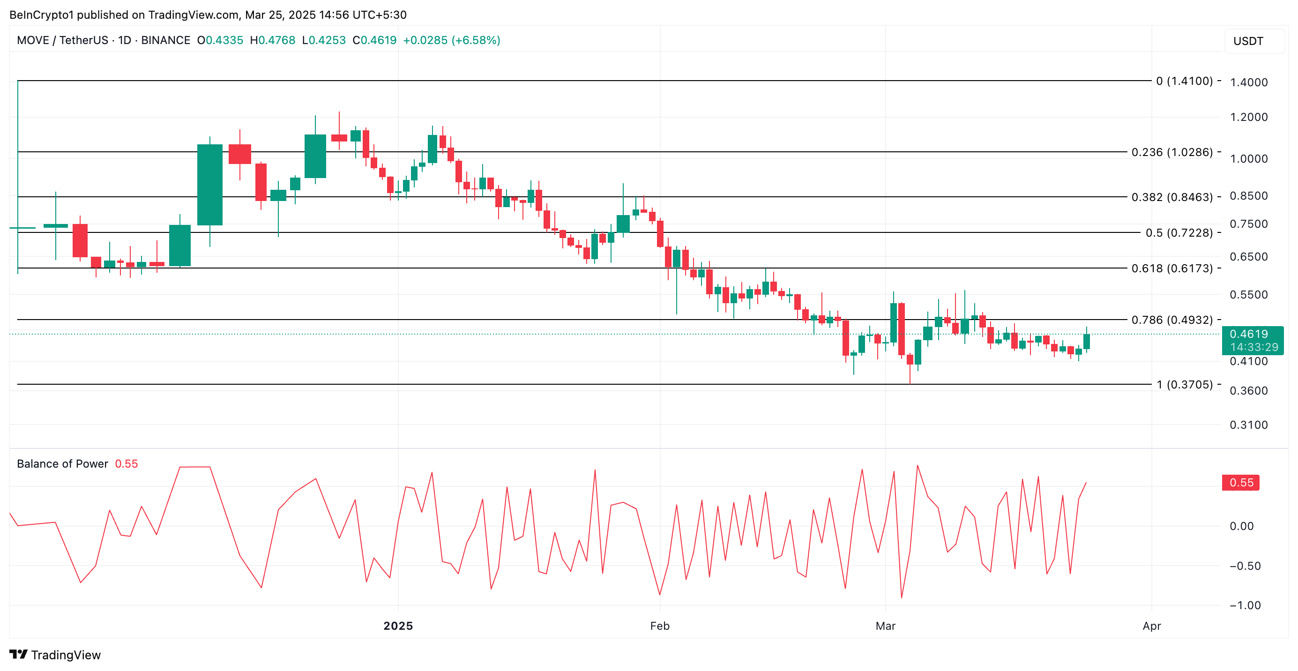Click the TradingView text link at bottom

66,655
